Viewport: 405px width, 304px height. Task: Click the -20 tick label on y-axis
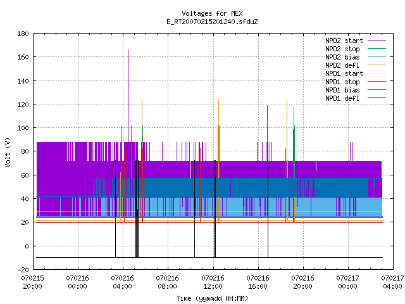click(23, 270)
